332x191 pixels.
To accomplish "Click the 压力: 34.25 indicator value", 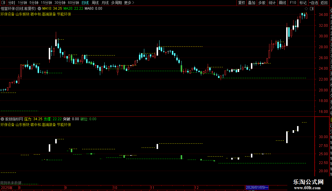I will (33, 119).
